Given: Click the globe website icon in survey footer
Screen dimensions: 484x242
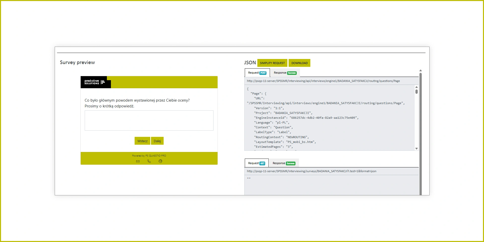Looking at the screenshot, I should tap(160, 161).
